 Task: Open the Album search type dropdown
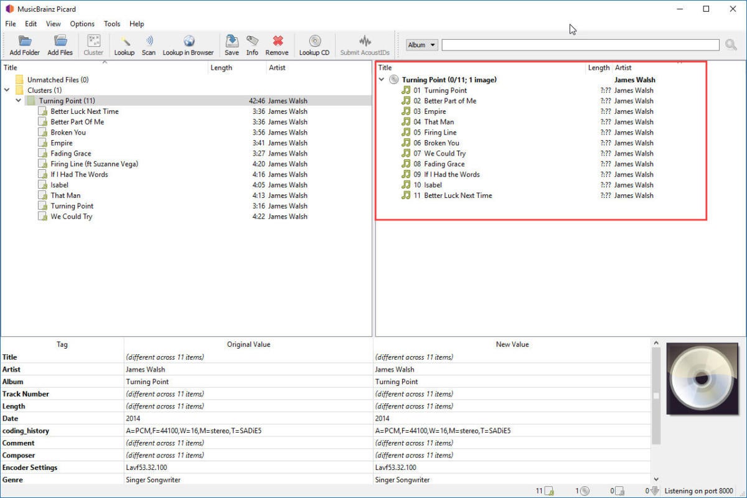click(422, 45)
